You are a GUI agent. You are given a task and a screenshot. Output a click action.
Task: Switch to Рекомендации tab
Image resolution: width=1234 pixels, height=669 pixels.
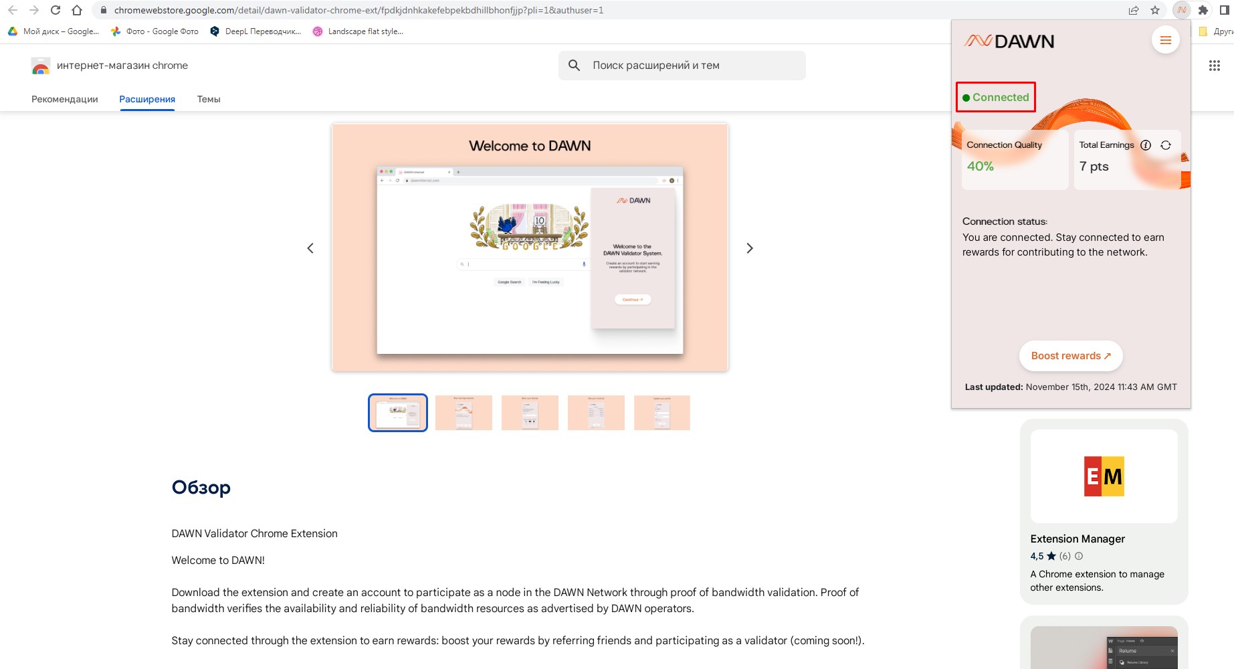point(65,99)
